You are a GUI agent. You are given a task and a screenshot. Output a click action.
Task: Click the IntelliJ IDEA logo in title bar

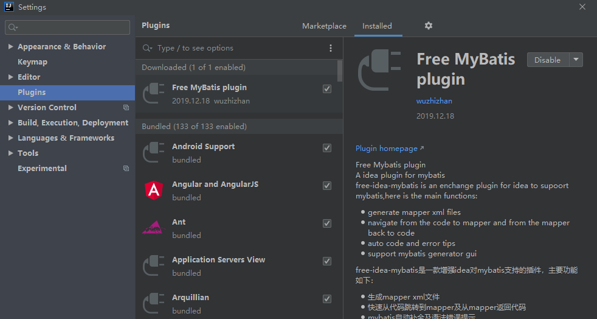point(9,7)
